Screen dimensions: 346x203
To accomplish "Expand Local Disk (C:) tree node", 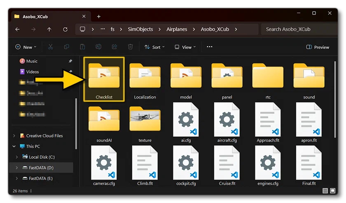I will tap(17, 157).
